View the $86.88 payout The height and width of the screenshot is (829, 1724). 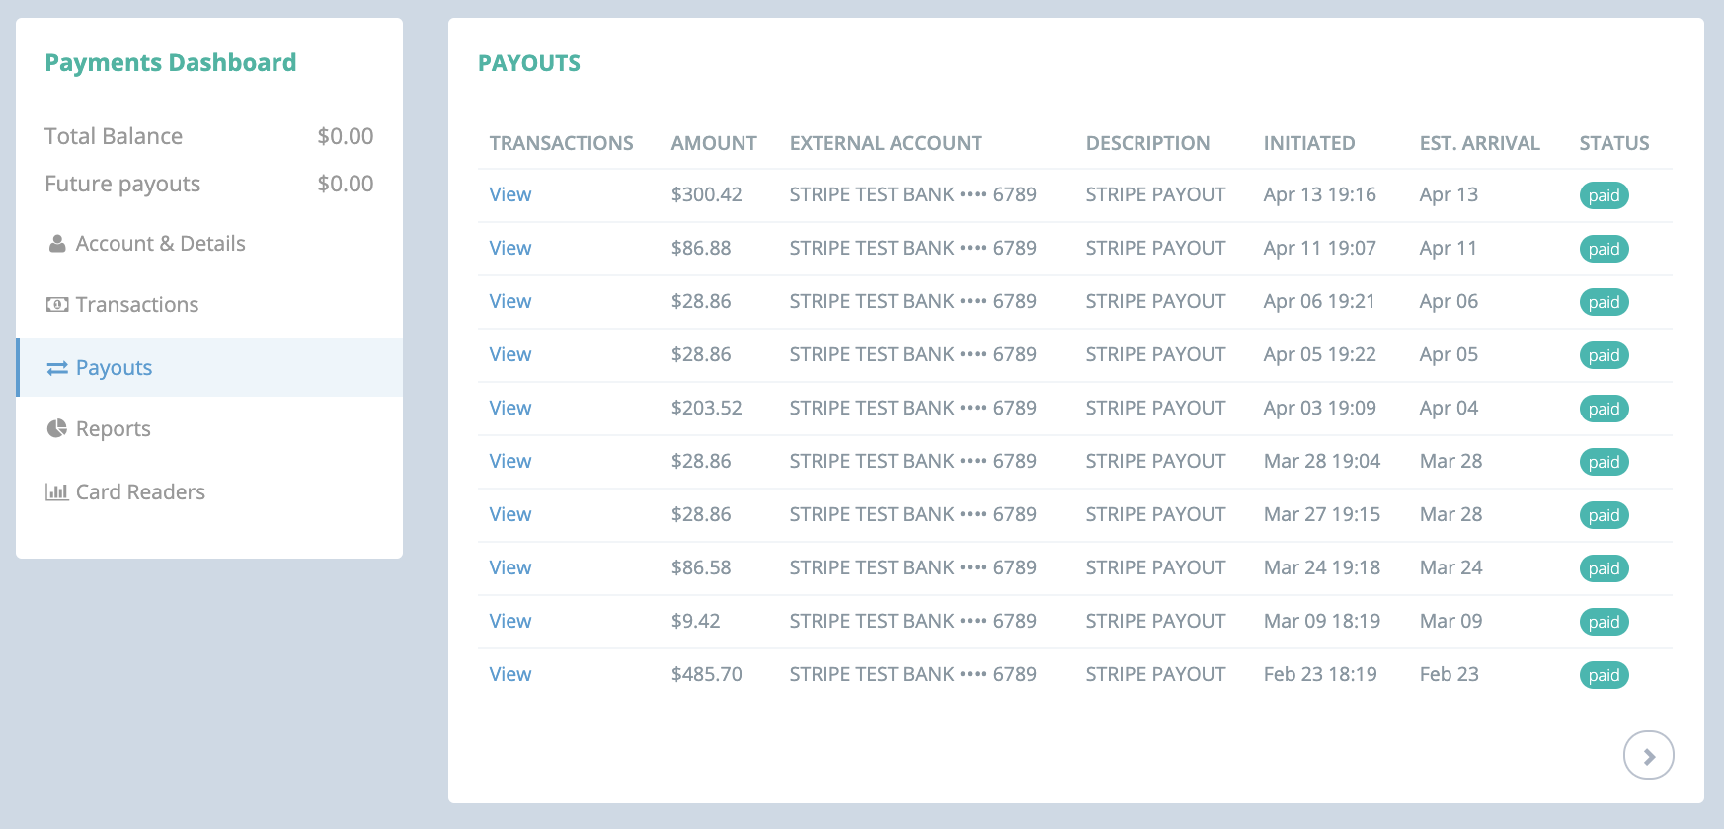click(x=510, y=248)
